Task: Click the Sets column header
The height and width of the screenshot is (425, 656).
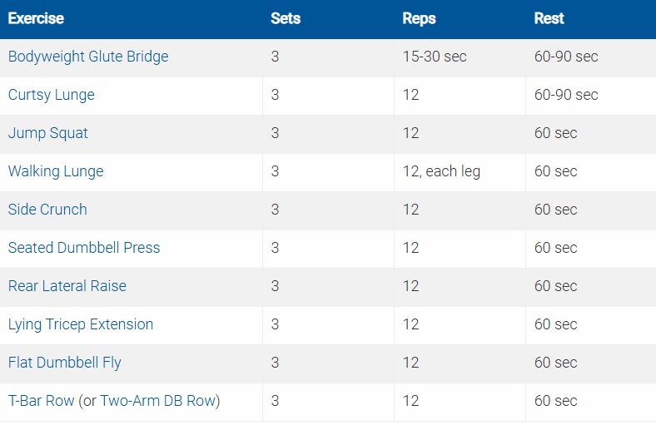Action: 286,18
